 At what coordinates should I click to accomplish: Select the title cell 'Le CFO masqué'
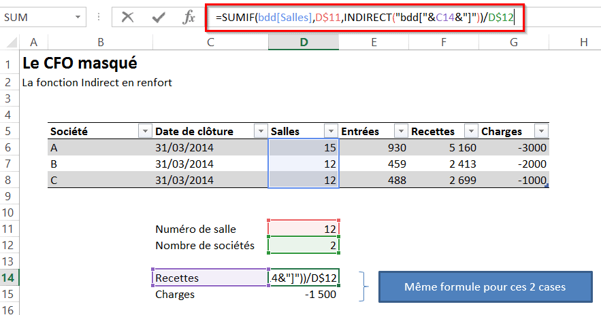pyautogui.click(x=80, y=64)
